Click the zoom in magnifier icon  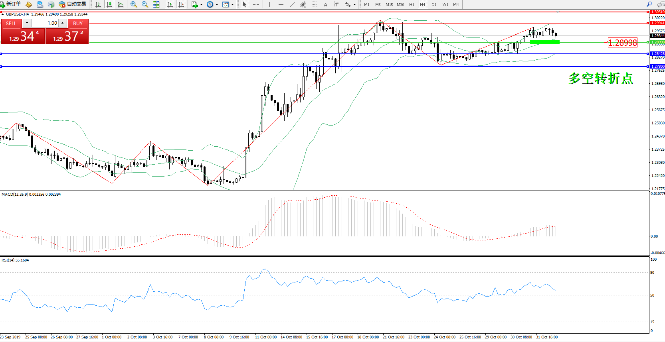tap(134, 4)
